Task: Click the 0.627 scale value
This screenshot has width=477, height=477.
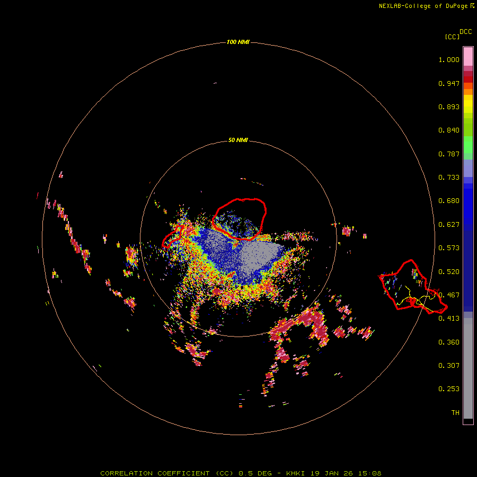Action: [449, 225]
